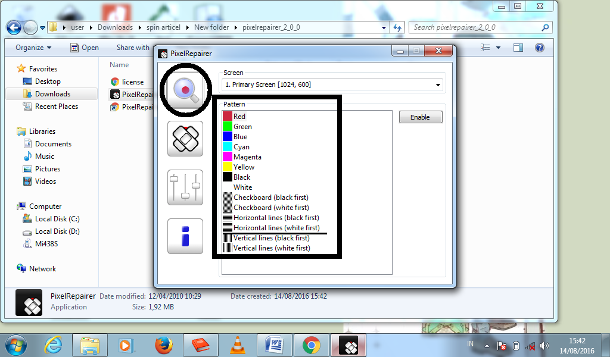Open VLC media player from taskbar

click(237, 345)
